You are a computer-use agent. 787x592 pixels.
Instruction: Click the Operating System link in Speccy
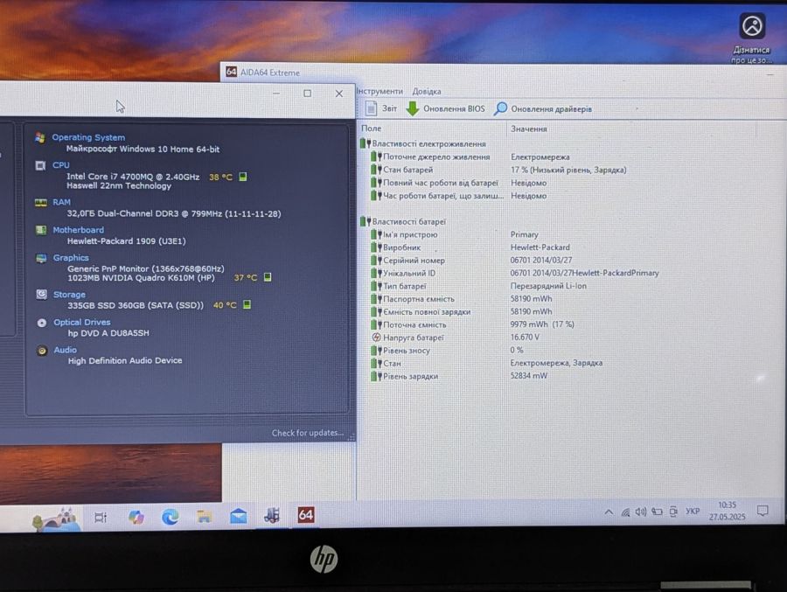88,137
